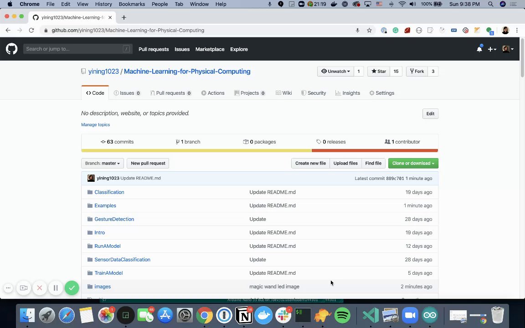The width and height of the screenshot is (525, 328).
Task: Open a new browser tab with the plus icon
Action: [x=124, y=17]
